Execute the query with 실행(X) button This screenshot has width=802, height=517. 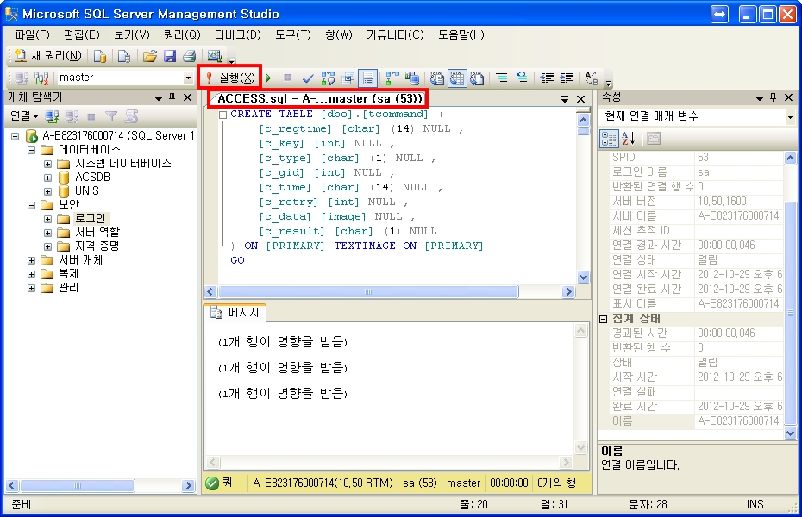[x=229, y=78]
